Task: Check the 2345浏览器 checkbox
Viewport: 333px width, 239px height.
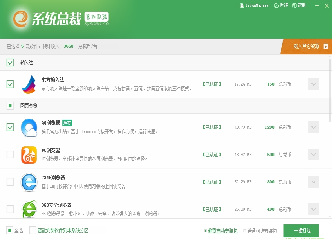Action: coord(10,182)
